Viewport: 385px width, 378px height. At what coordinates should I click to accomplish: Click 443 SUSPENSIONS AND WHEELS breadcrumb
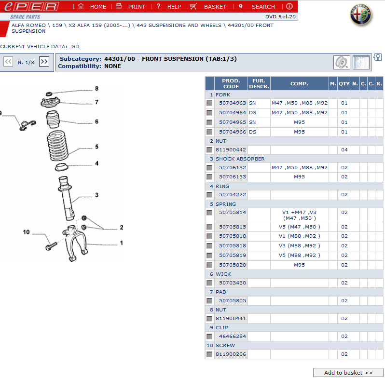(179, 25)
